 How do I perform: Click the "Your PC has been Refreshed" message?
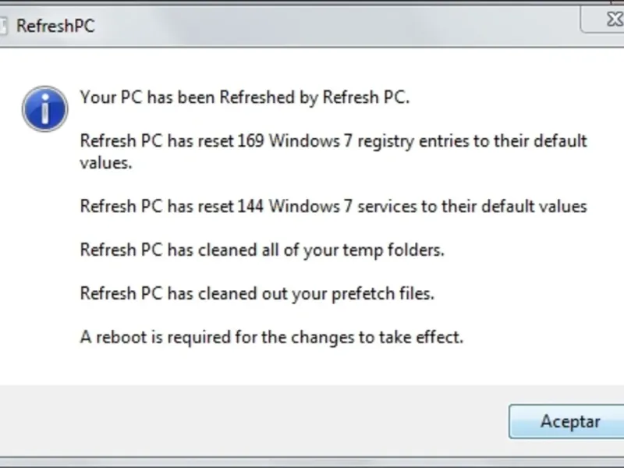pyautogui.click(x=244, y=97)
